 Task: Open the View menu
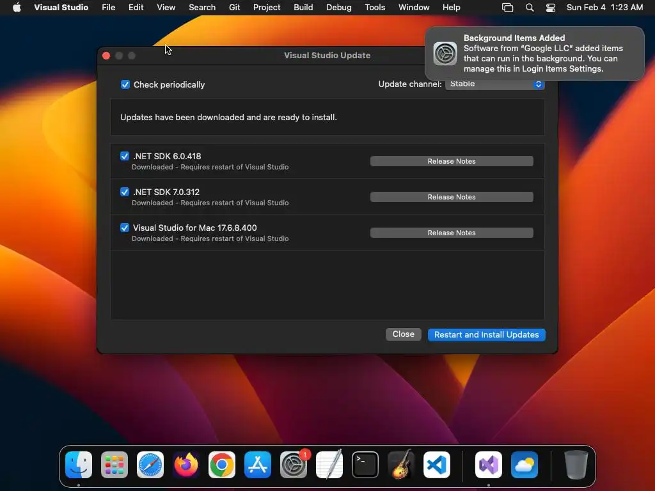(x=166, y=8)
